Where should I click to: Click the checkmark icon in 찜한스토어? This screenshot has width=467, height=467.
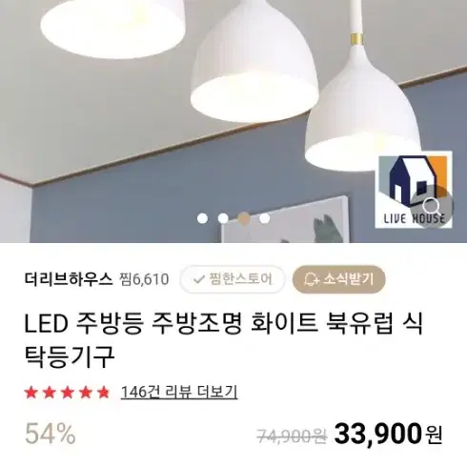click(x=199, y=279)
